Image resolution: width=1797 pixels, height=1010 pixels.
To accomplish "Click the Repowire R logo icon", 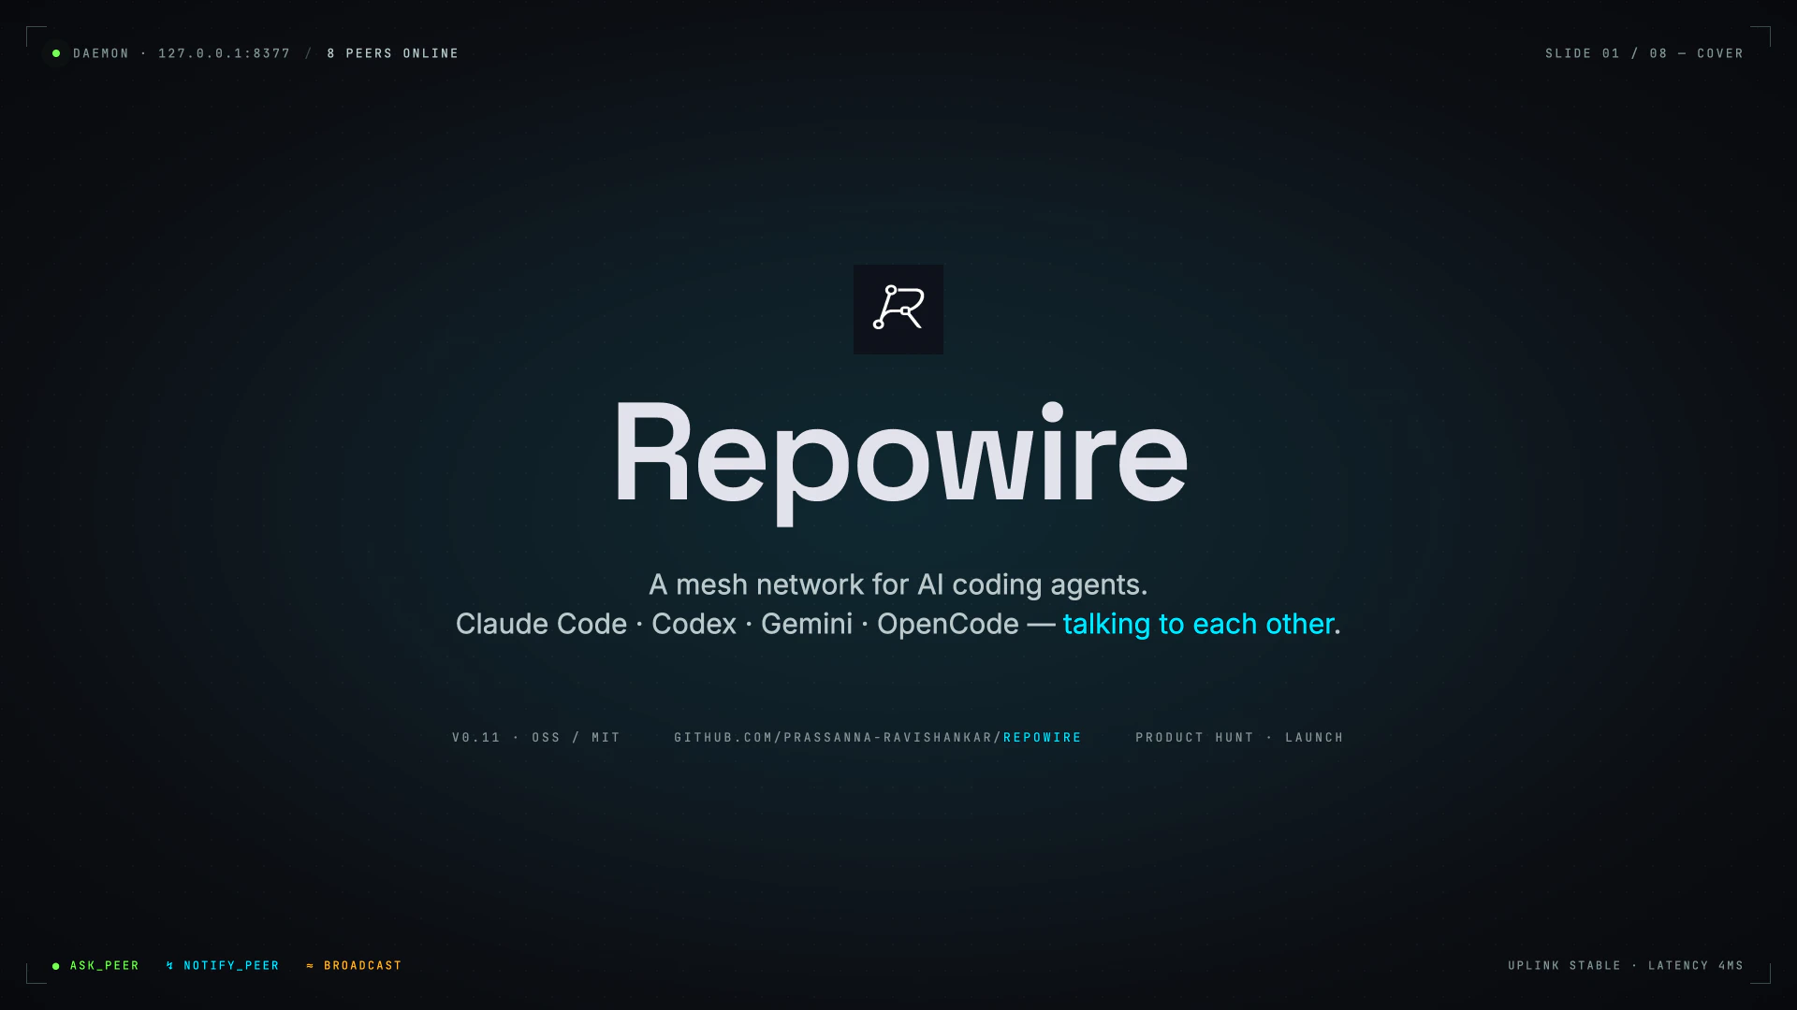I will pyautogui.click(x=898, y=309).
